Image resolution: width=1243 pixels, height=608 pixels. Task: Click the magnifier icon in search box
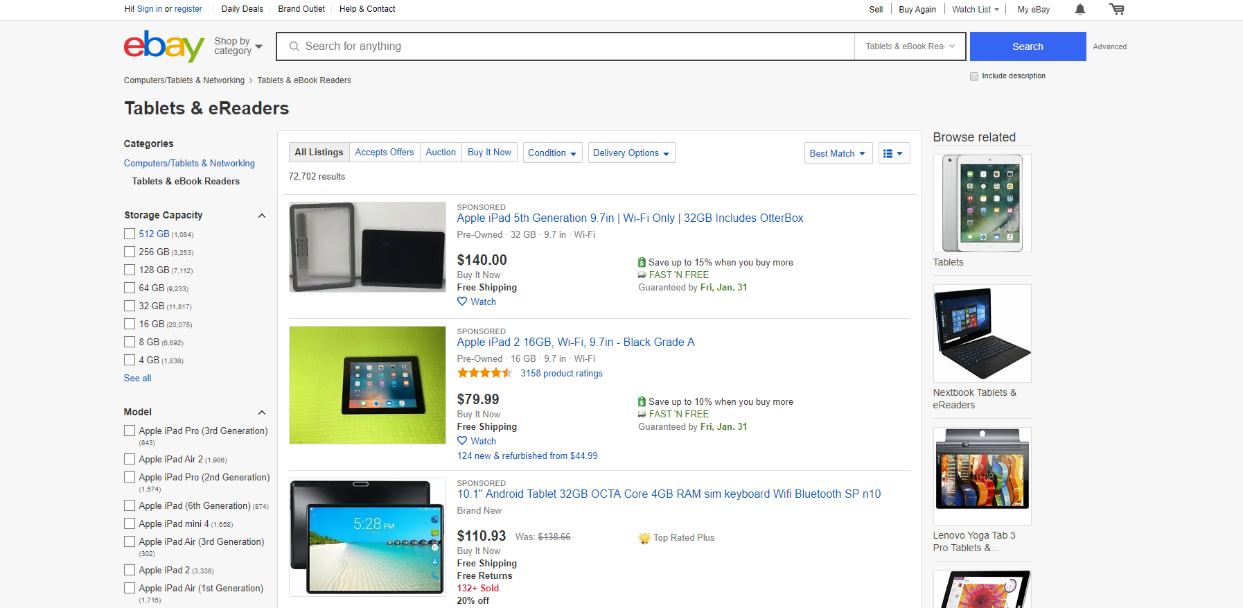click(294, 46)
